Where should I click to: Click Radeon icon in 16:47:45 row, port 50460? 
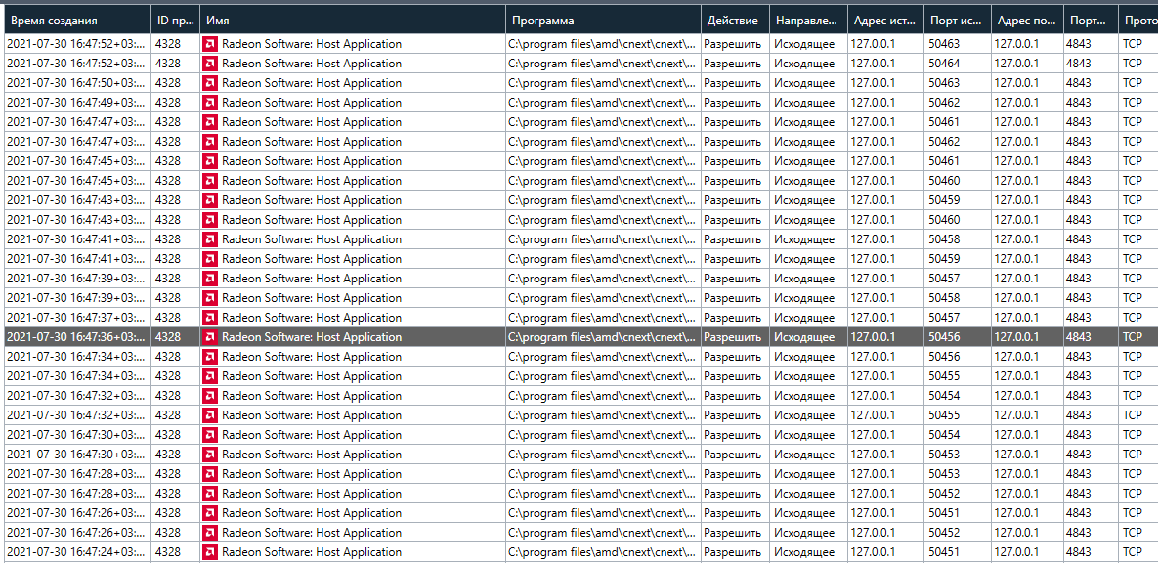coord(210,181)
